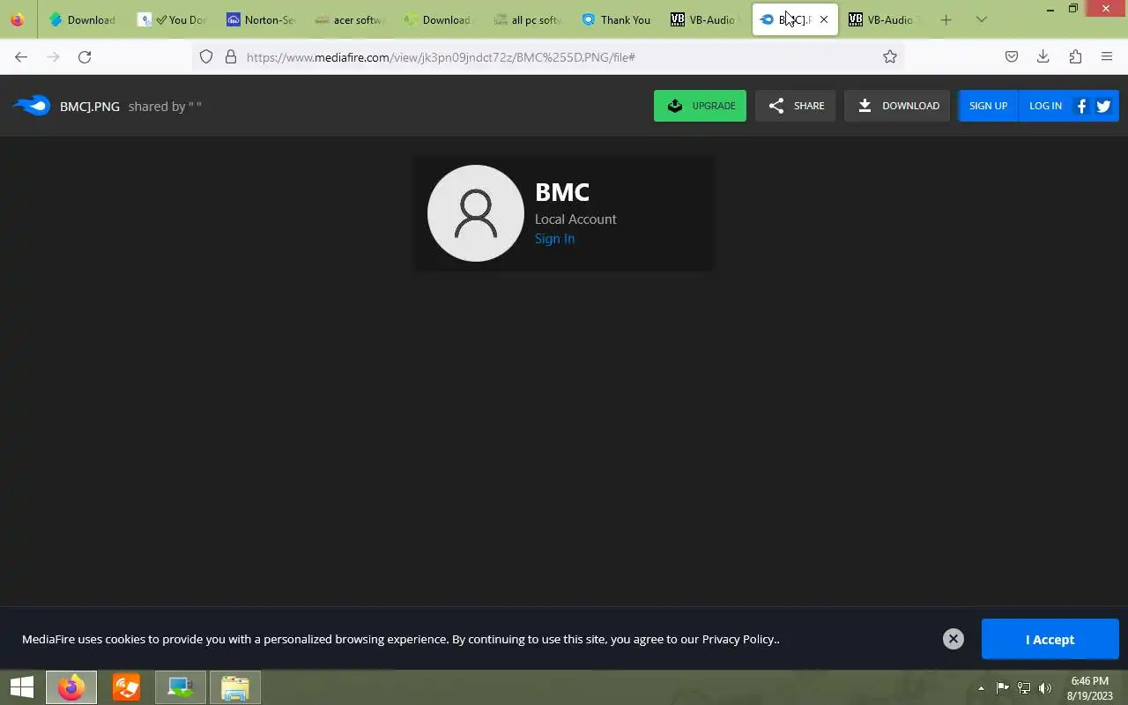Switch to the all pc softw tab
Viewport: 1128px width, 705px height.
[528, 19]
